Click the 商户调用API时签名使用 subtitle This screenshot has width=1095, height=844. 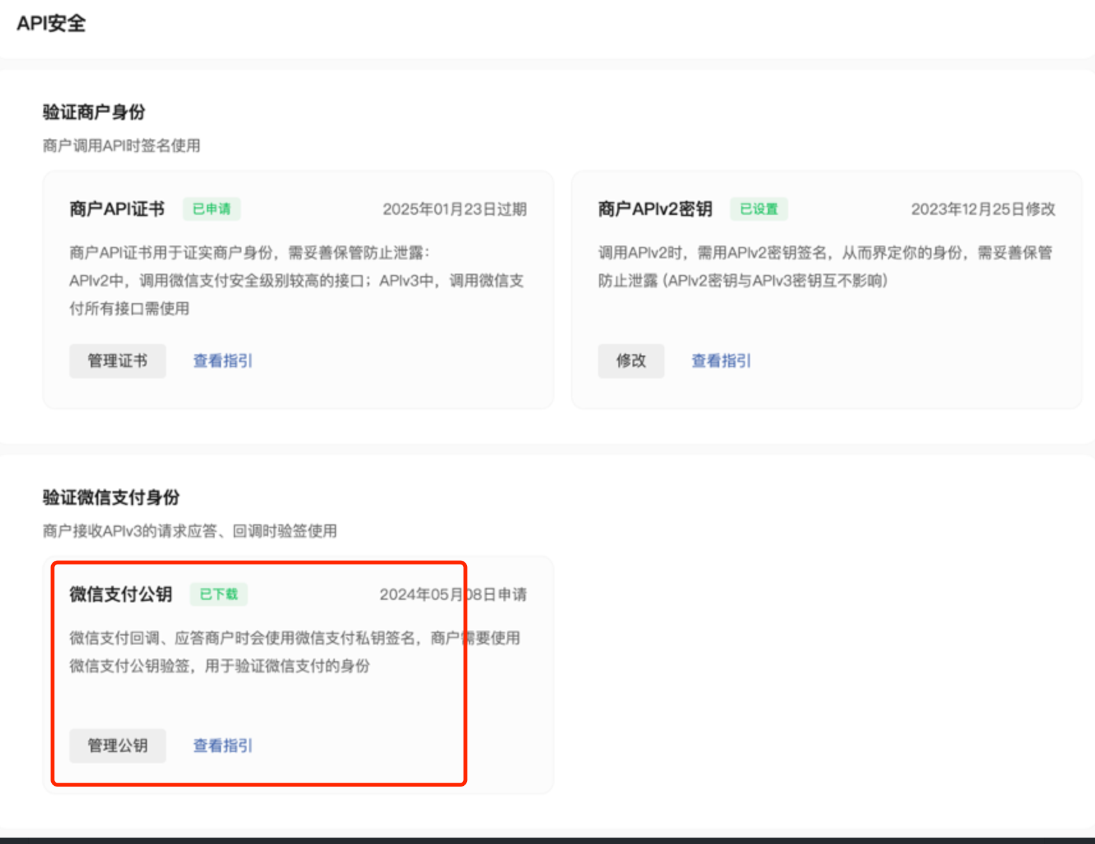point(121,146)
